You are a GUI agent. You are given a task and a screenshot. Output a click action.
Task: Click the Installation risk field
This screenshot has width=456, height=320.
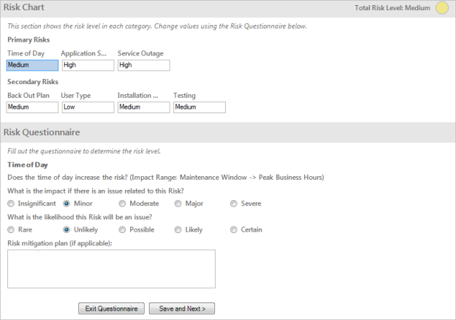(144, 107)
